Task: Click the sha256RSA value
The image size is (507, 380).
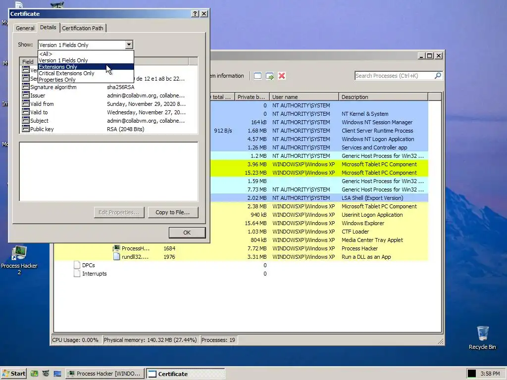Action: tap(121, 87)
